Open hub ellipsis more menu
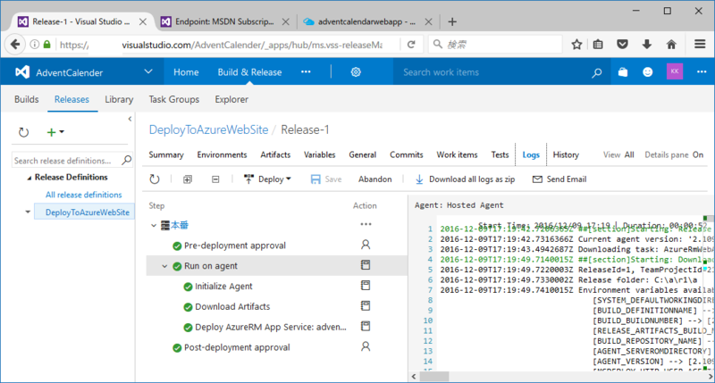This screenshot has width=715, height=383. coord(306,71)
